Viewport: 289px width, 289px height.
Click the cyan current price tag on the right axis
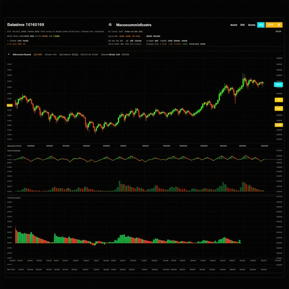[278, 84]
